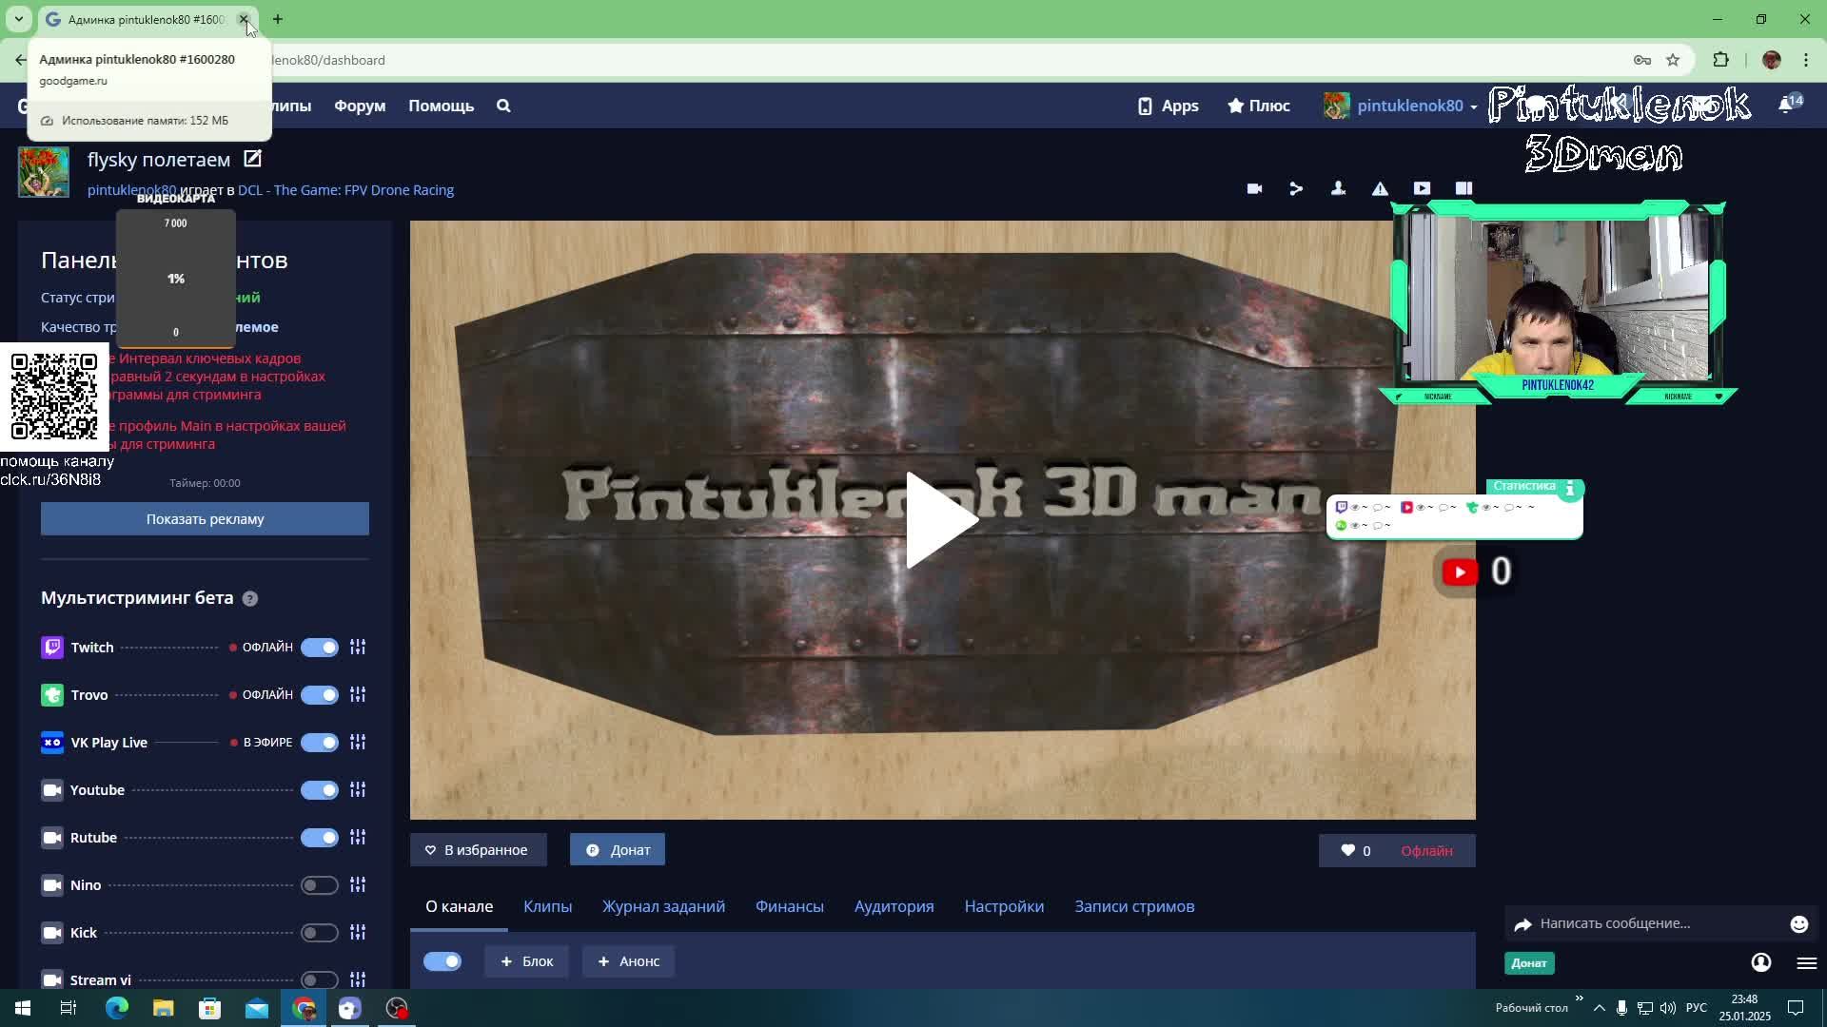Play the stream video preview
Image resolution: width=1827 pixels, height=1027 pixels.
941,520
